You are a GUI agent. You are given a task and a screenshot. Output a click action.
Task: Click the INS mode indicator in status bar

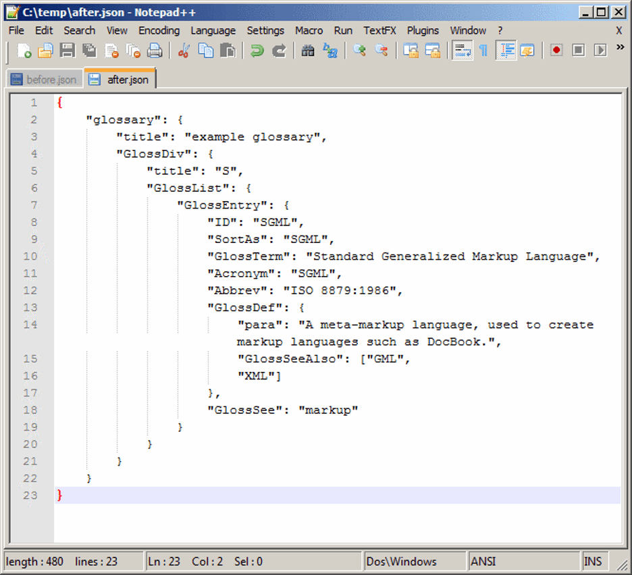[x=593, y=562]
